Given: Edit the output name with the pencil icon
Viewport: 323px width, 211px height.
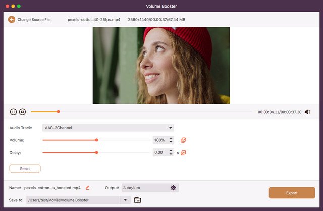Looking at the screenshot, I should [x=87, y=188].
